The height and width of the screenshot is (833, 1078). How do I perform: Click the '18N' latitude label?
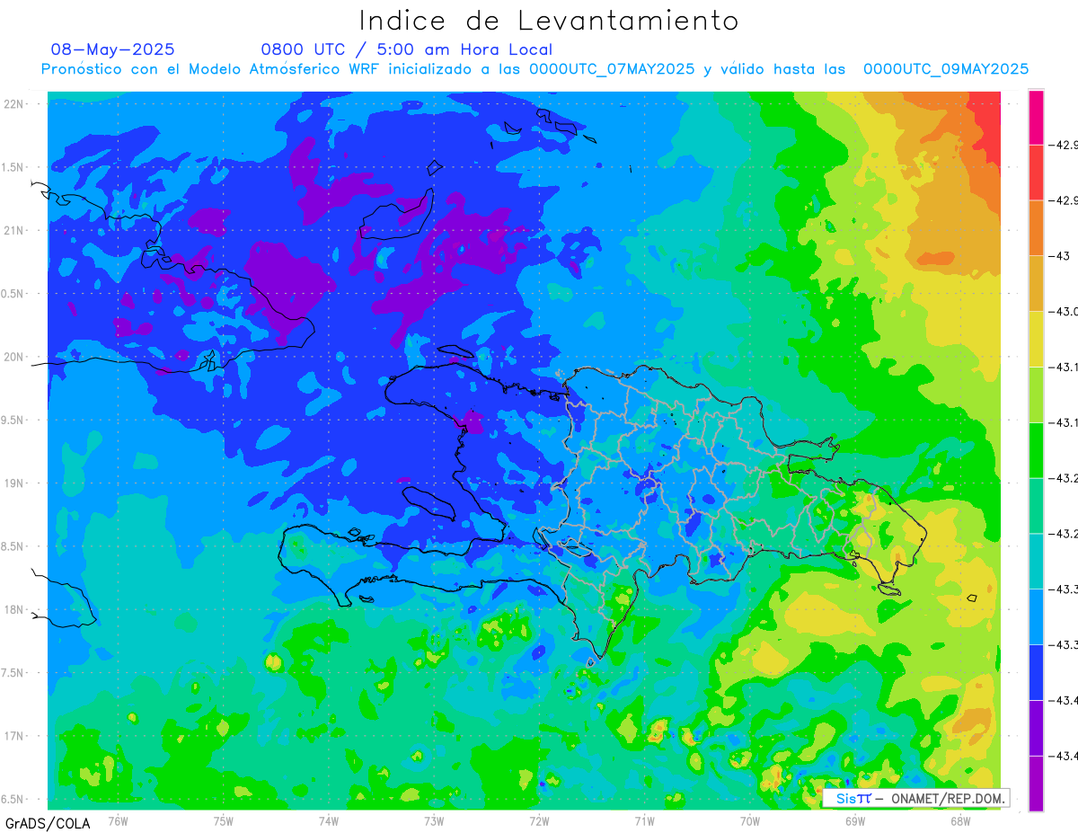15,610
